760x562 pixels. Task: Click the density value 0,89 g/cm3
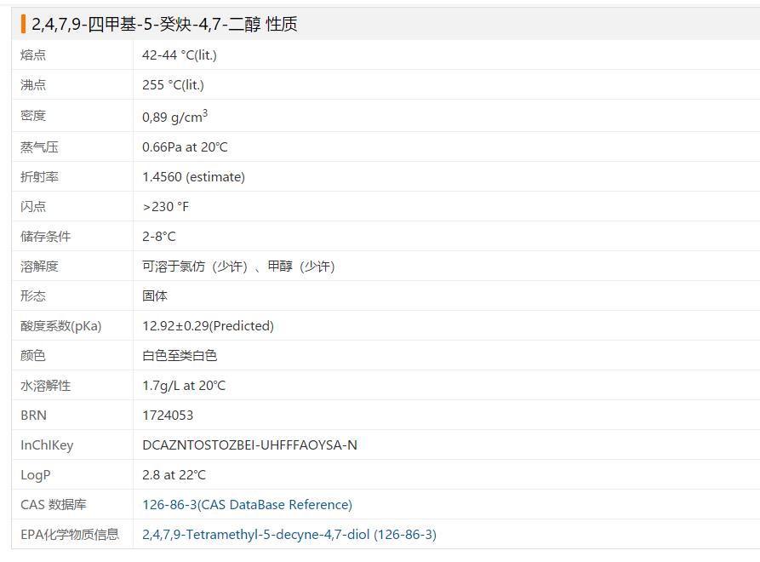click(x=174, y=117)
